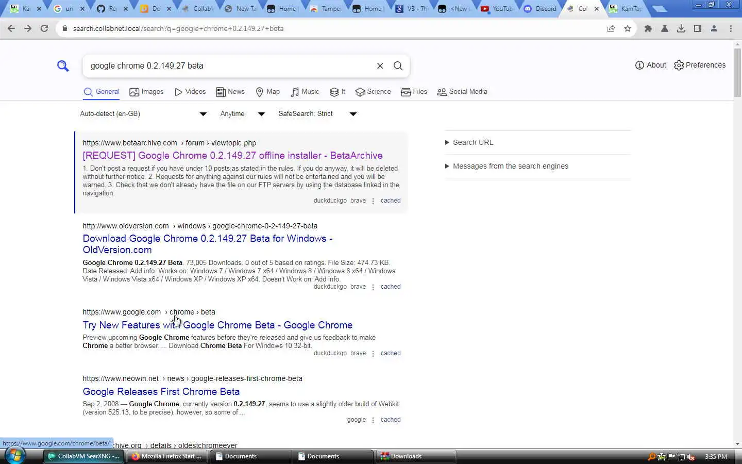Open Google Releases First Chrome Beta result

161,391
